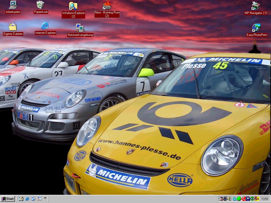Click the Show Desktop quick launch icon

pos(40,199)
